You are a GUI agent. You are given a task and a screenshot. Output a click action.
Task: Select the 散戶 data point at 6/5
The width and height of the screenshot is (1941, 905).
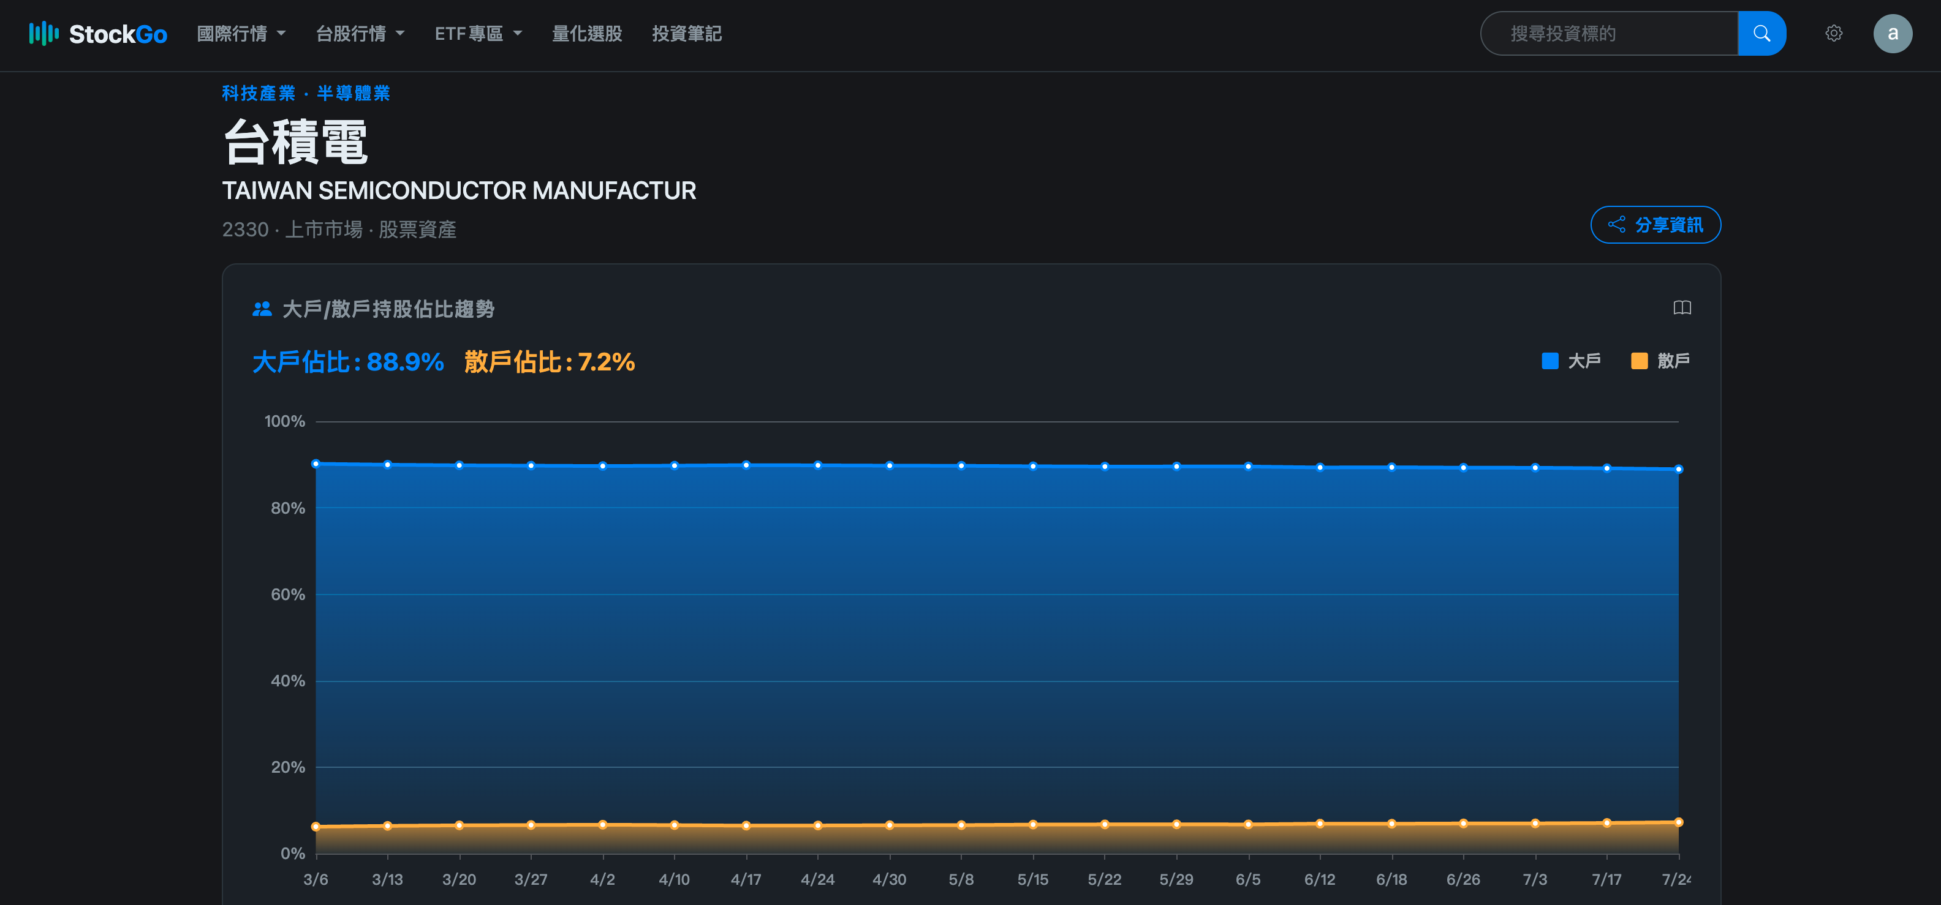pyautogui.click(x=1248, y=824)
